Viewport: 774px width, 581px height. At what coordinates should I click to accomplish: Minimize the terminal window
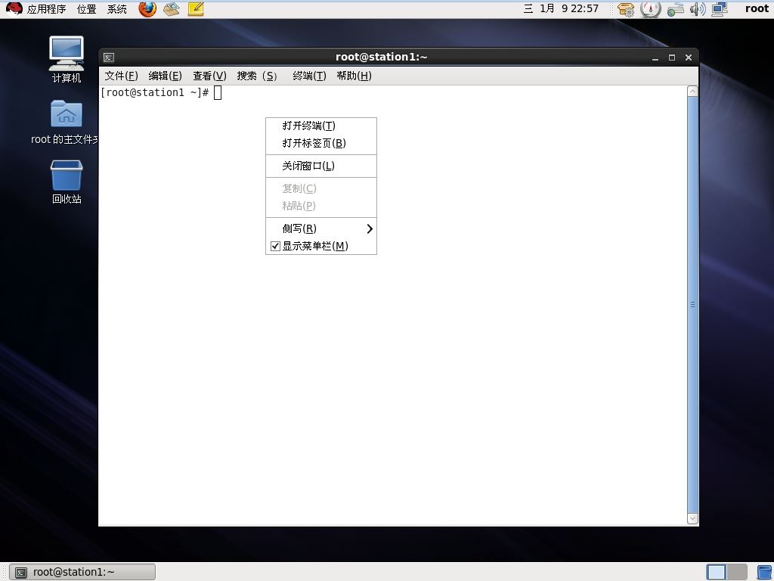point(655,57)
